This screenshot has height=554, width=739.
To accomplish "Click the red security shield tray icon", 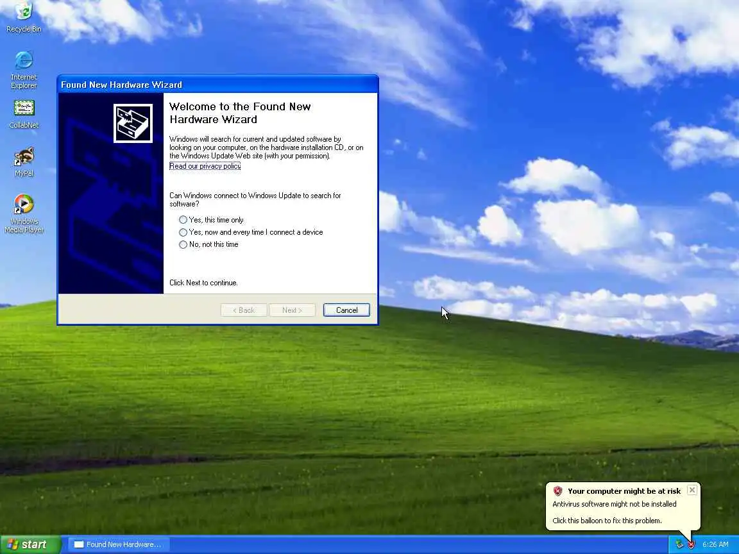I will [691, 544].
